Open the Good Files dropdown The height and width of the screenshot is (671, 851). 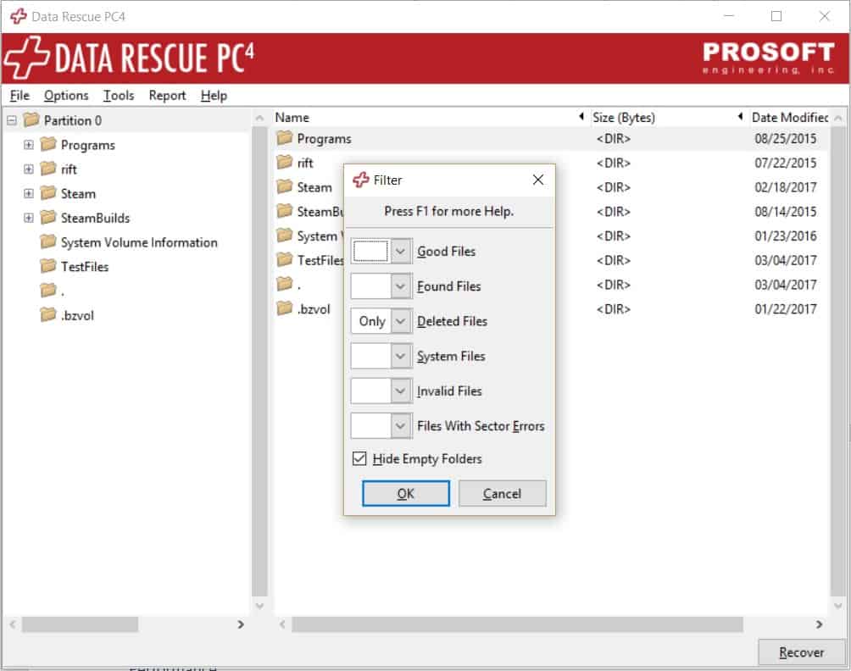[x=401, y=251]
